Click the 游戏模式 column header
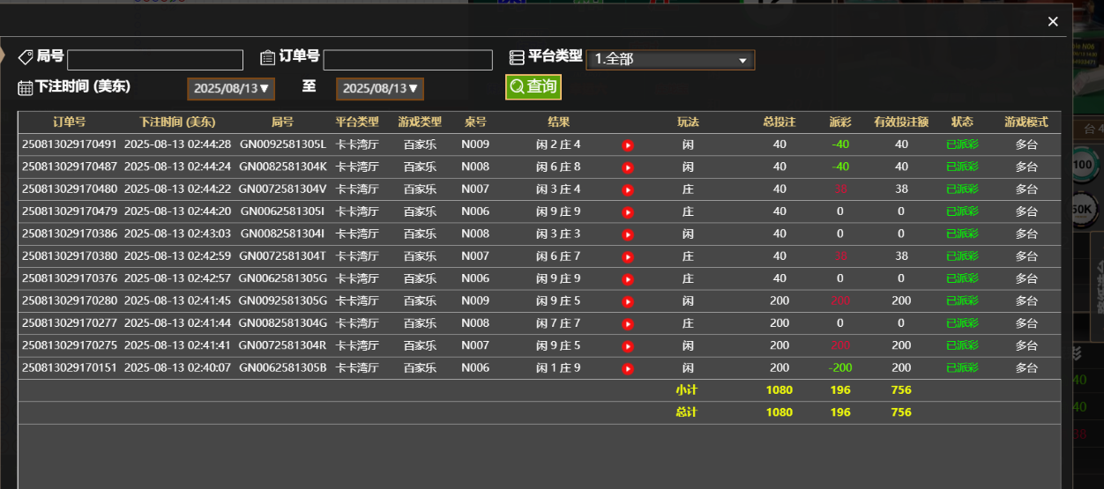The image size is (1104, 489). (1026, 122)
